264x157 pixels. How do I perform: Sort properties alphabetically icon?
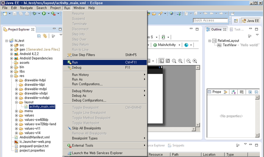click(x=234, y=92)
